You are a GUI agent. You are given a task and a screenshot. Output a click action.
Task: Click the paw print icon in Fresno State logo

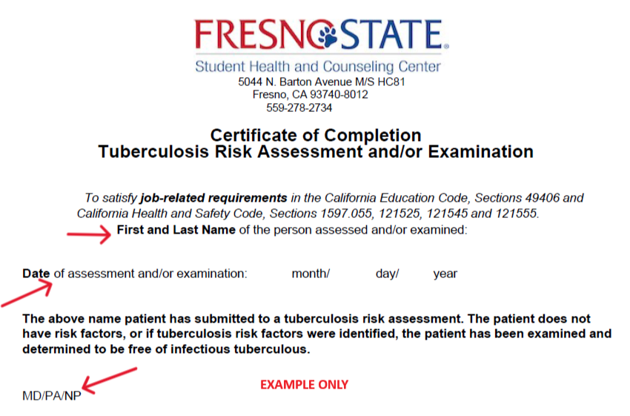328,35
